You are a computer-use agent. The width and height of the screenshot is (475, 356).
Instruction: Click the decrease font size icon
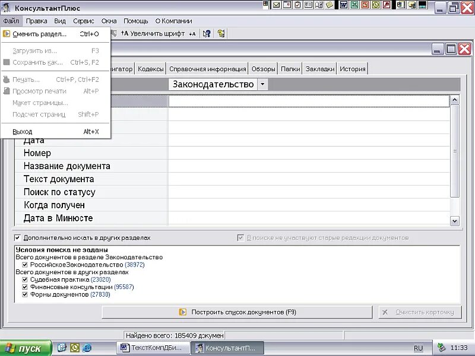[x=192, y=34]
